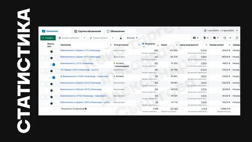
Task: Expand the arrow next to Создать дубликат
Action: click(84, 38)
